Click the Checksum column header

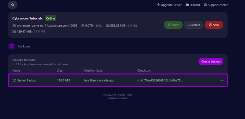pyautogui.click(x=144, y=71)
